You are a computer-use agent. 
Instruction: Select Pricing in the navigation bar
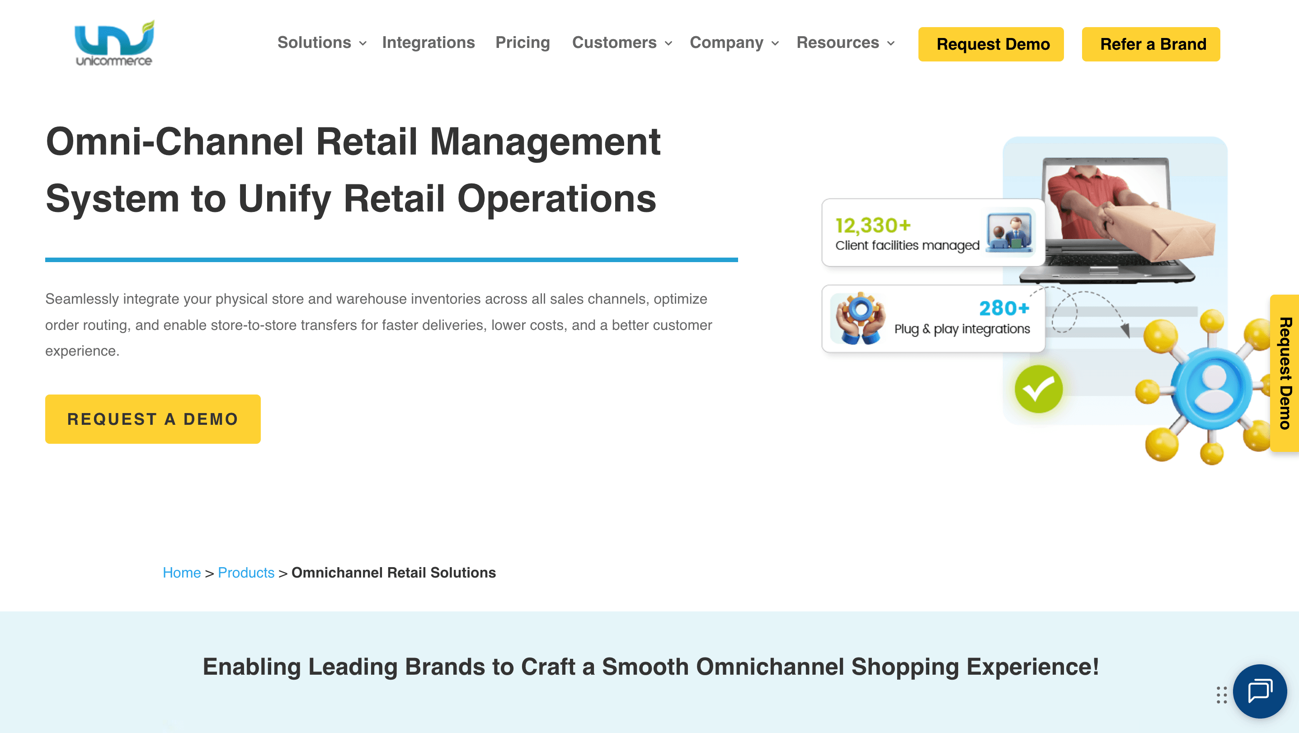point(522,43)
